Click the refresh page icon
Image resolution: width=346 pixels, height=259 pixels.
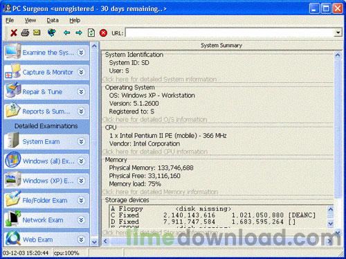[91, 33]
